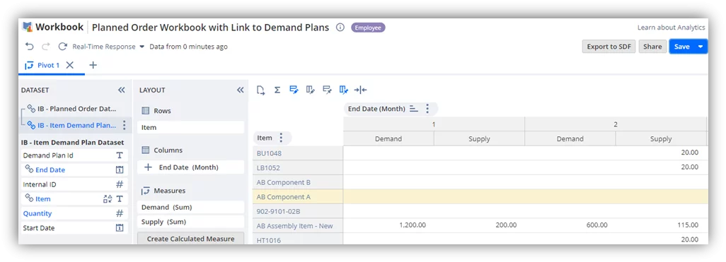The height and width of the screenshot is (262, 726).
Task: Click the sigma totals icon
Action: (x=277, y=90)
